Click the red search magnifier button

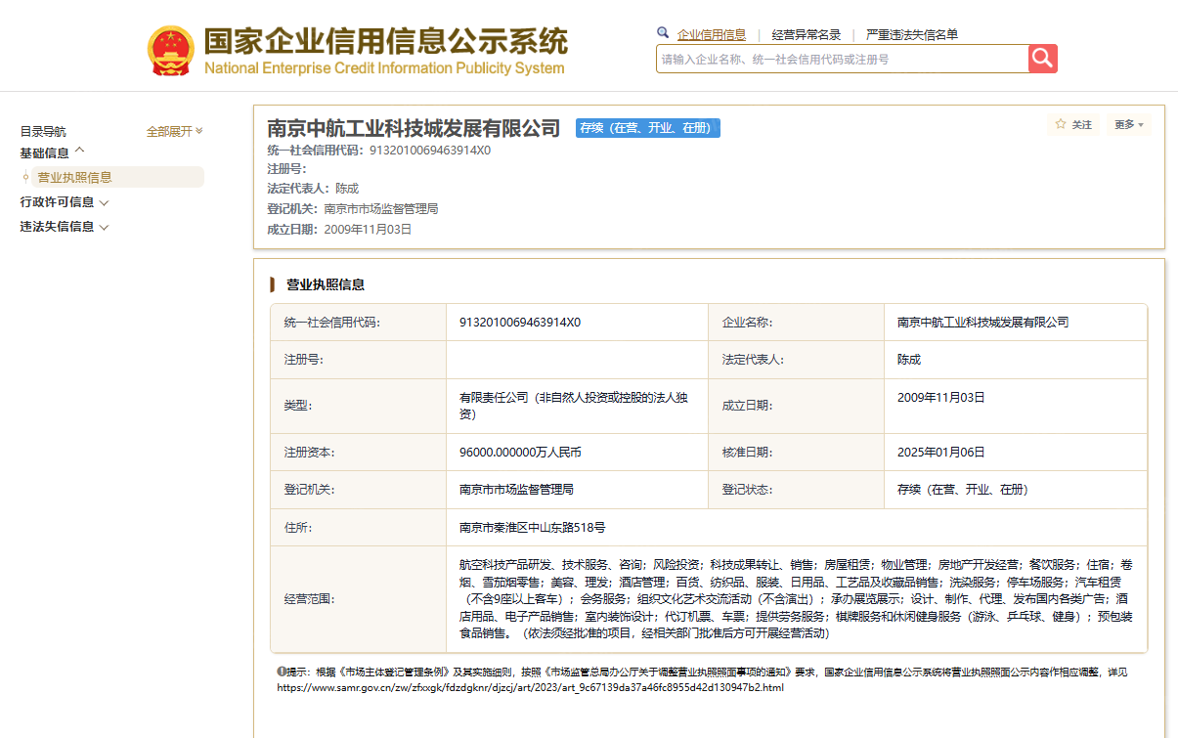[1042, 59]
